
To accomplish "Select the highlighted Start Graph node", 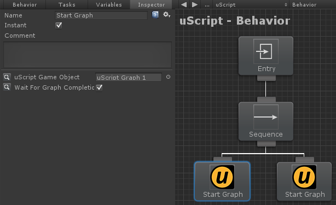I will (x=222, y=181).
